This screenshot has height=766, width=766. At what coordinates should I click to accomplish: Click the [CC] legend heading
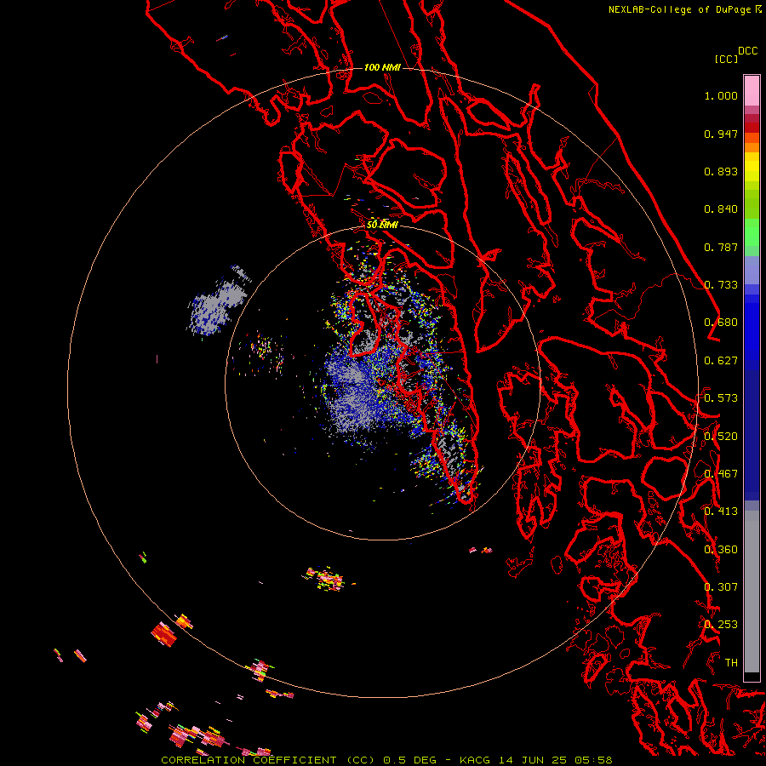[726, 59]
